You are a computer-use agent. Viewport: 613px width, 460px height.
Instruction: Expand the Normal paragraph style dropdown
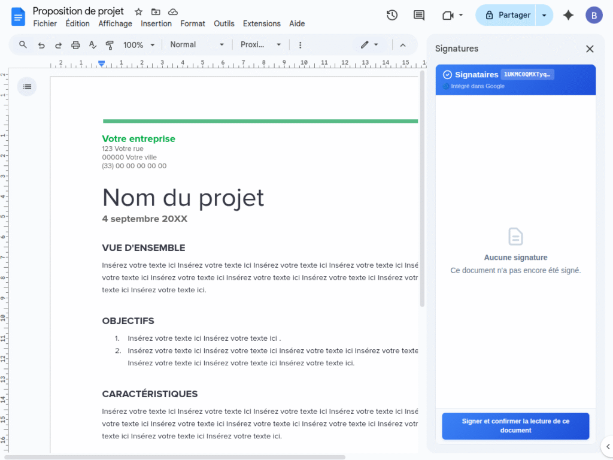pyautogui.click(x=197, y=45)
